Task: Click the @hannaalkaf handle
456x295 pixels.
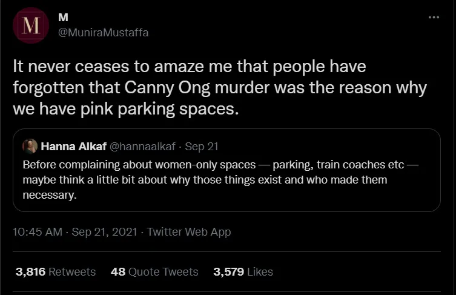Action: (136, 146)
